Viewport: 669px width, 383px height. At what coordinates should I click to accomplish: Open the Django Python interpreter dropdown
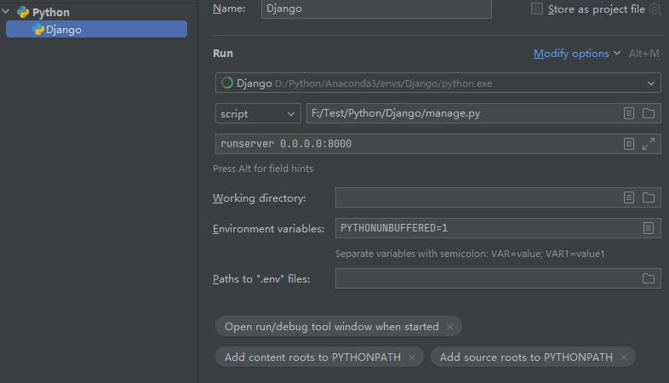437,83
